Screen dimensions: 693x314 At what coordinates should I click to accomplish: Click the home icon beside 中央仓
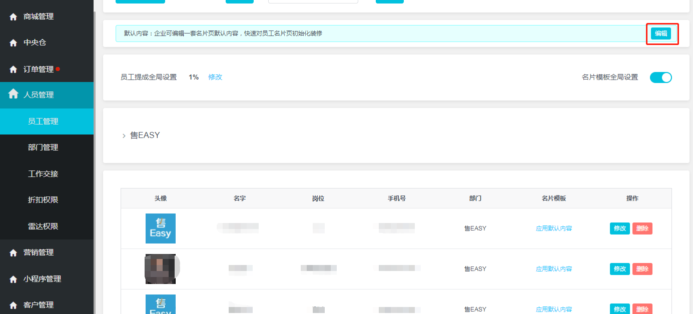pyautogui.click(x=14, y=43)
